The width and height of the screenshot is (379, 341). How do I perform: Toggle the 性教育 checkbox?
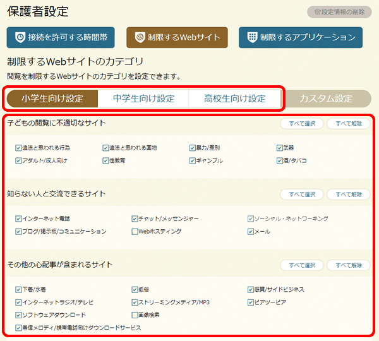[x=105, y=161]
